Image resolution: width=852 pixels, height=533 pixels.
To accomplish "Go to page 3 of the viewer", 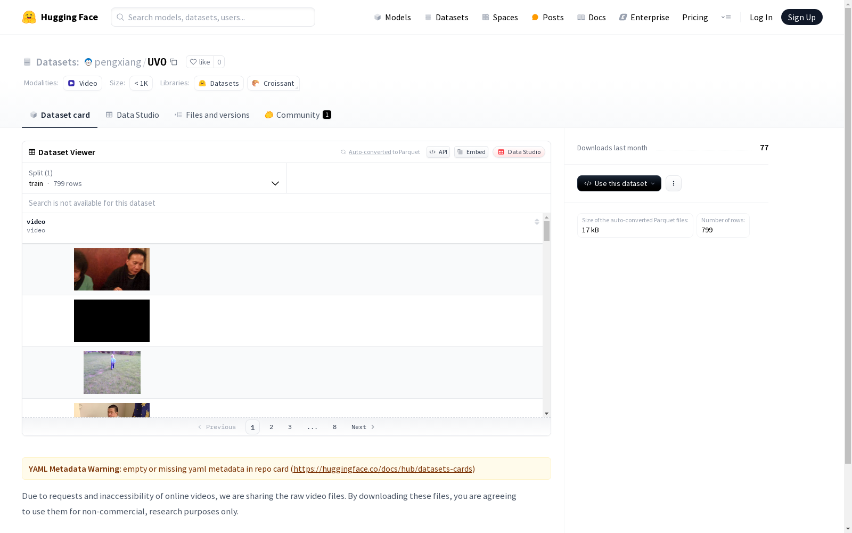I will [x=290, y=427].
